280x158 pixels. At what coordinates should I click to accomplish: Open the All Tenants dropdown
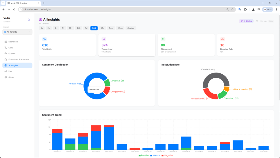coord(17,32)
